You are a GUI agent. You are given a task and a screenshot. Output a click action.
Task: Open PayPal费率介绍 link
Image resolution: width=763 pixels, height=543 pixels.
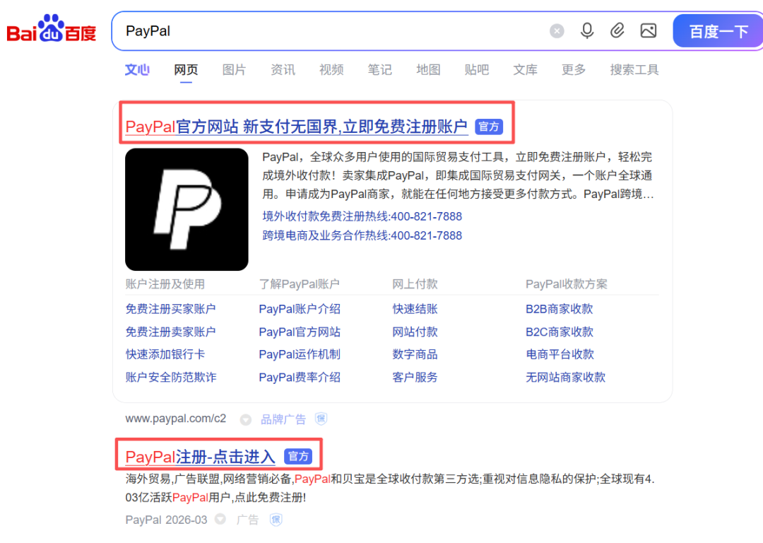click(x=300, y=377)
